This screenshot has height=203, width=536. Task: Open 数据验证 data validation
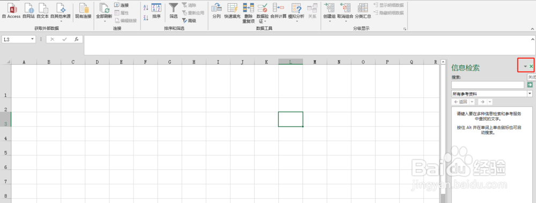coord(263,13)
